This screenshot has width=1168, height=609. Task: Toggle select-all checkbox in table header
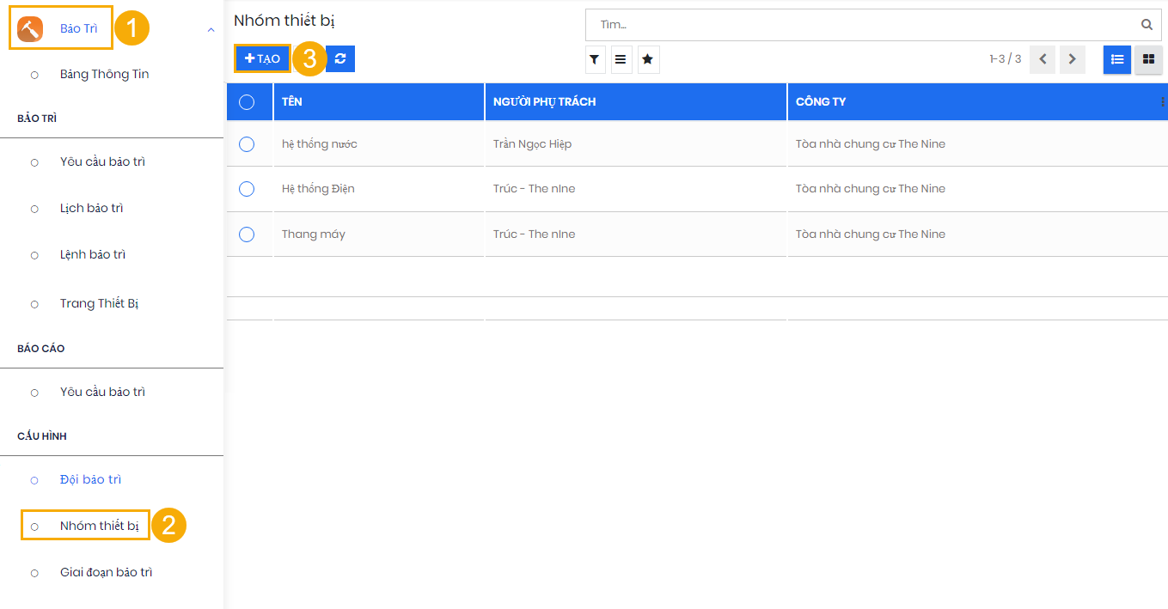click(247, 102)
